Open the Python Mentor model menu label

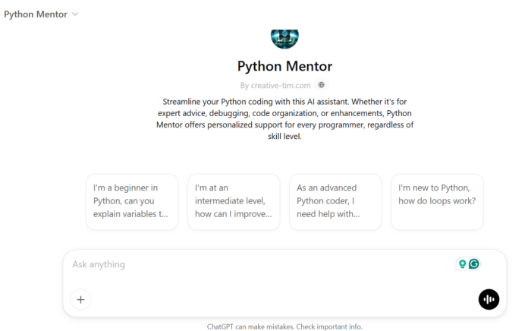[x=35, y=14]
